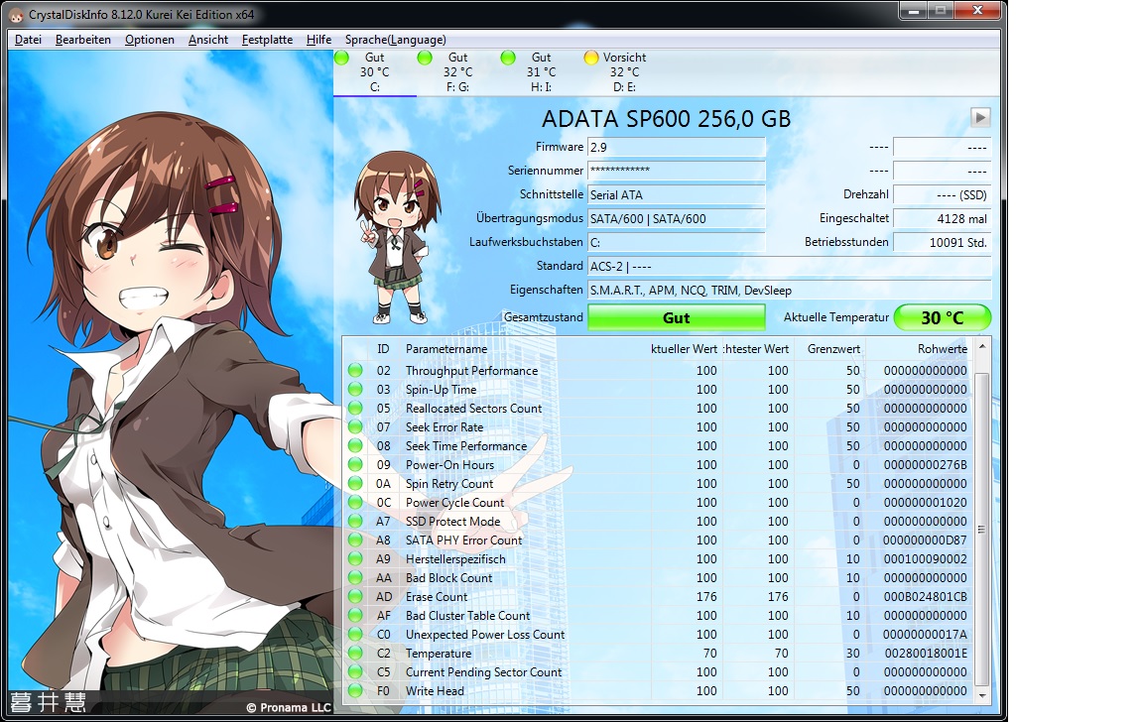Click status dot for Seek Error Rate
Image resolution: width=1143 pixels, height=722 pixels.
355,426
